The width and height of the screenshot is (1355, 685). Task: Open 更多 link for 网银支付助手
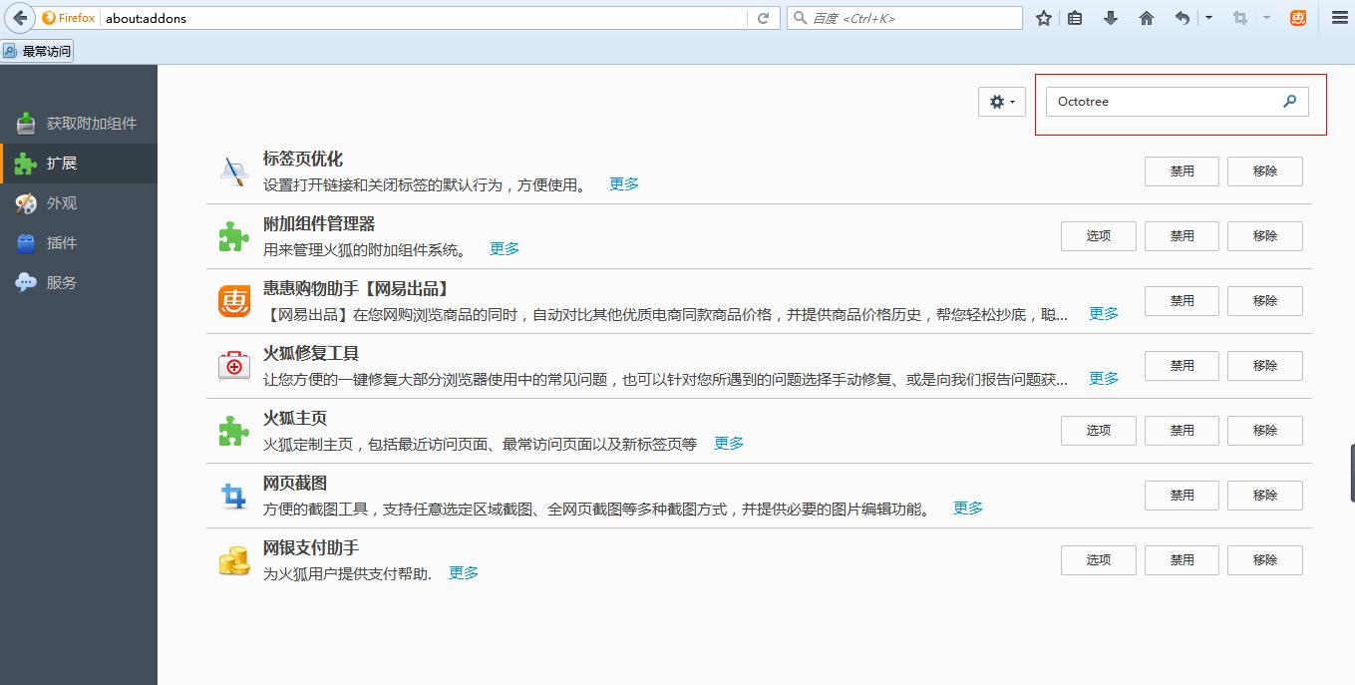[464, 573]
